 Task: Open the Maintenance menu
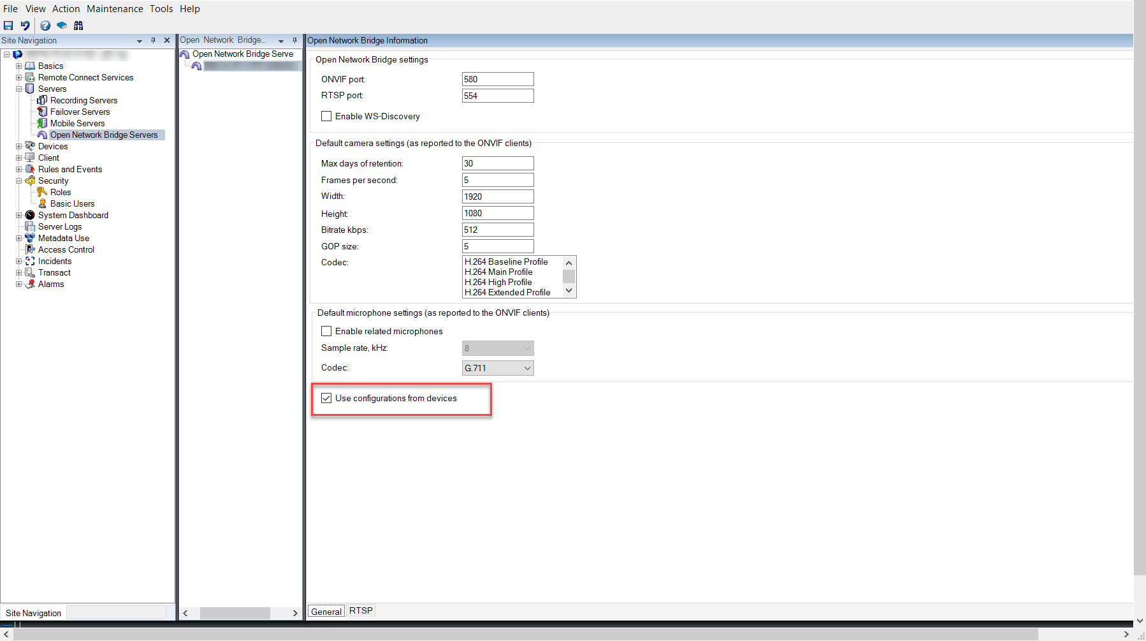(x=115, y=9)
